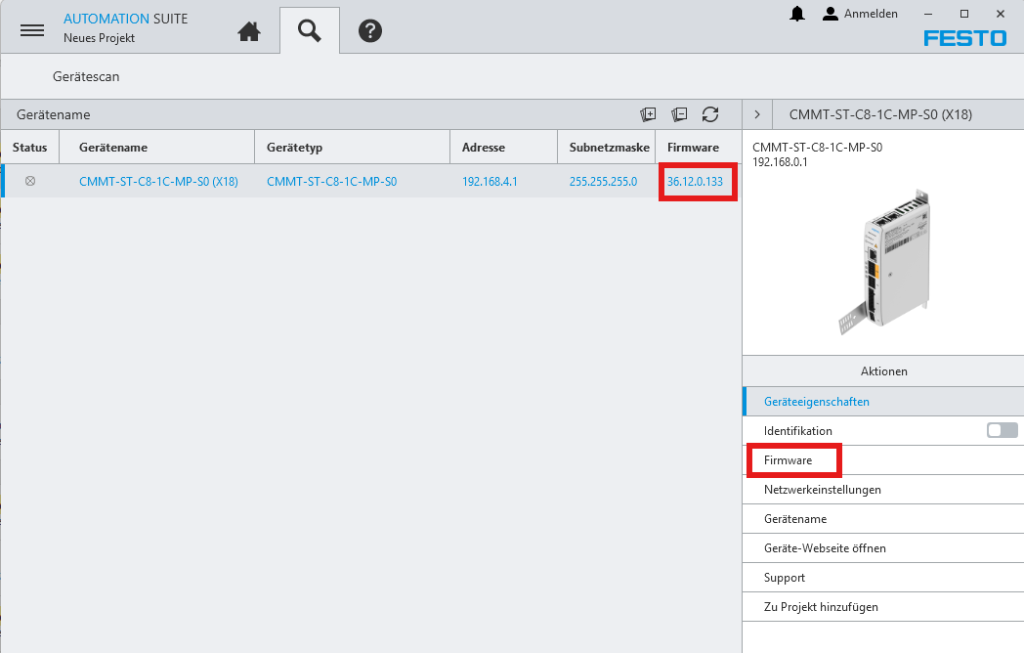
Task: Close the Automation Suite window
Action: coord(1000,14)
